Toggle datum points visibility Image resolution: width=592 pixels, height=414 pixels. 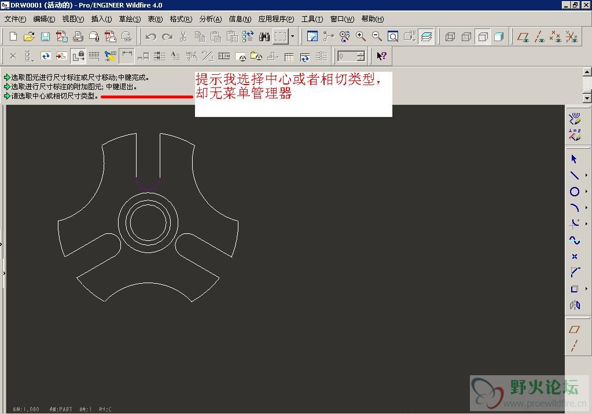pyautogui.click(x=556, y=36)
